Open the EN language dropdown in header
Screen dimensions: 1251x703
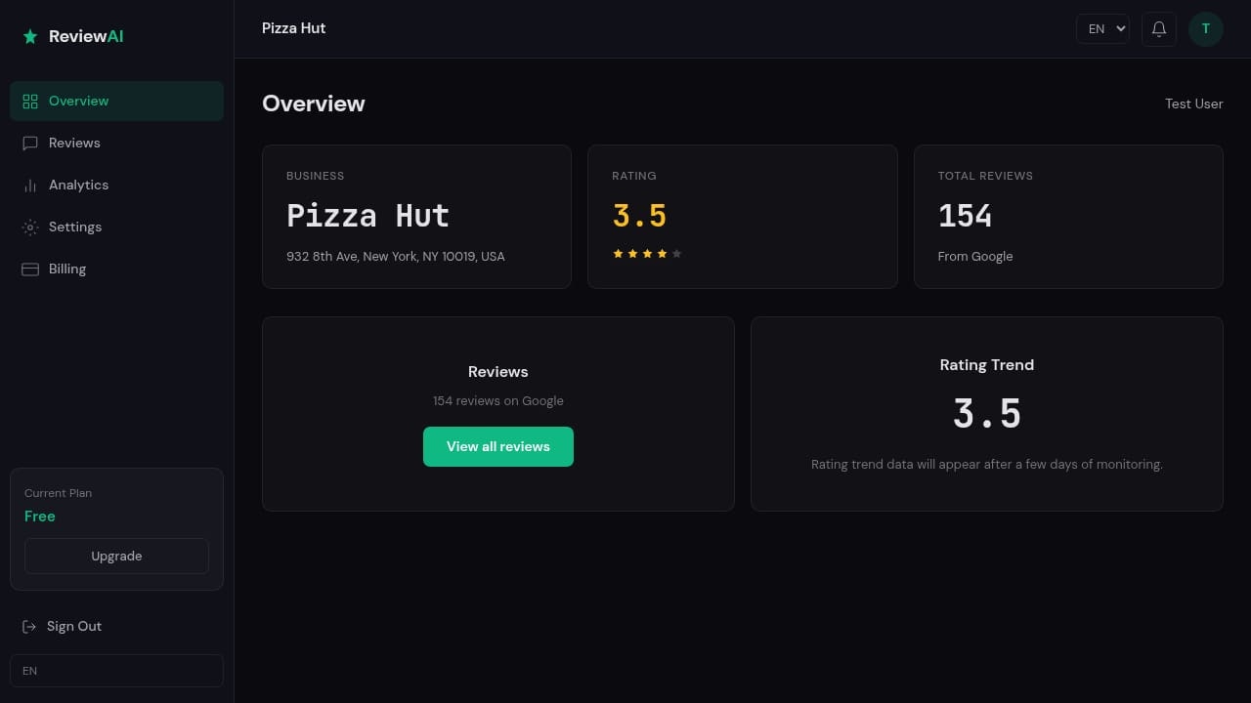pos(1102,29)
